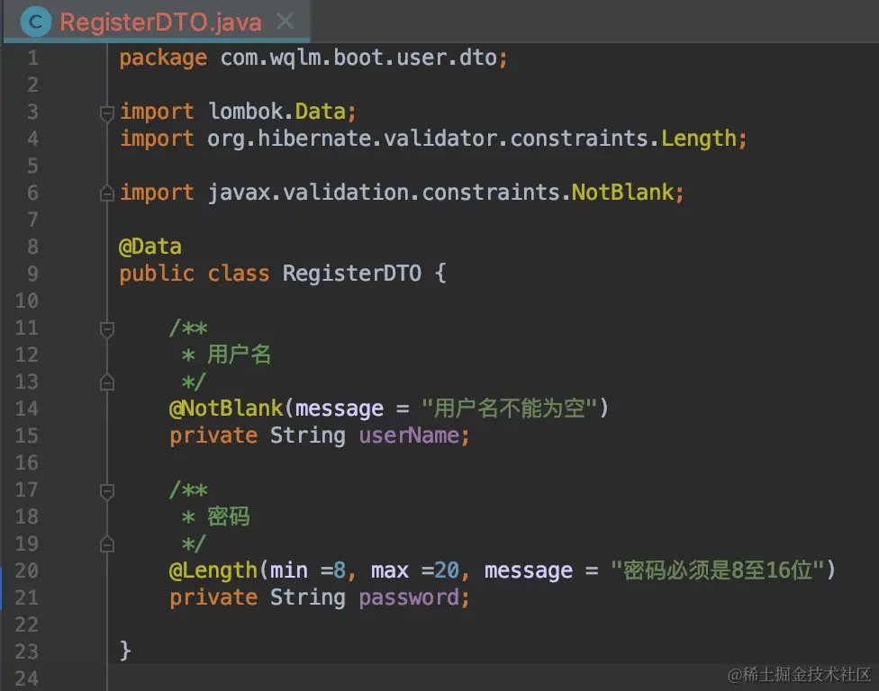Click 'public' keyword on line 9

pyautogui.click(x=157, y=274)
